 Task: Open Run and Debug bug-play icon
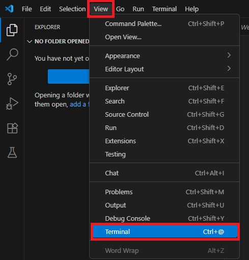point(12,103)
